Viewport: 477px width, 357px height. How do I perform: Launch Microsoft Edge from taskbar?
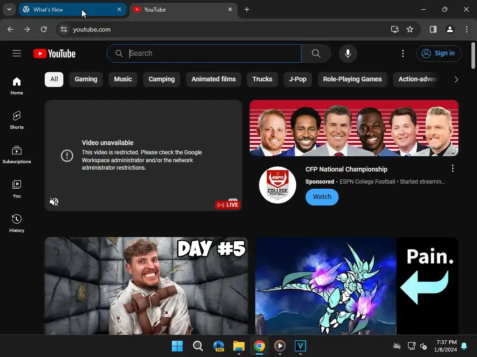[218, 346]
